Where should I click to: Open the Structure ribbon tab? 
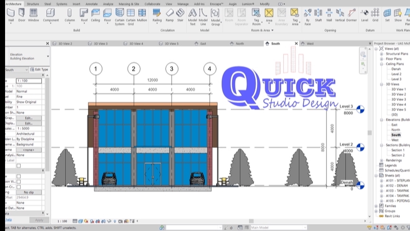[33, 4]
